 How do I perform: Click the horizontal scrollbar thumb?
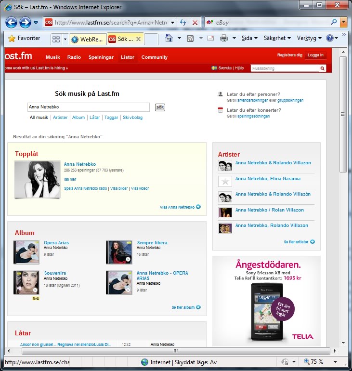(x=176, y=351)
